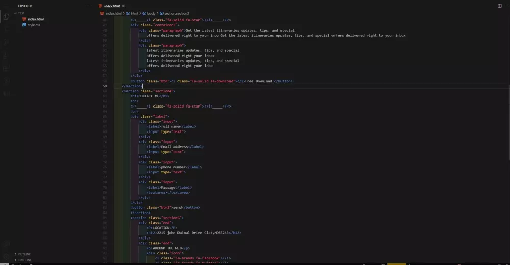510x265 pixels.
Task: Open index.html from the Explorer tree
Action: click(36, 19)
